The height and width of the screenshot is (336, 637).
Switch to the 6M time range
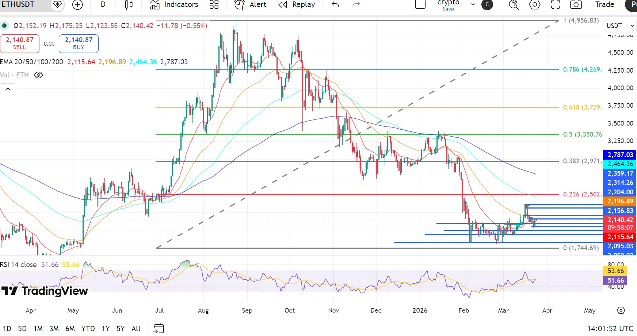click(70, 329)
